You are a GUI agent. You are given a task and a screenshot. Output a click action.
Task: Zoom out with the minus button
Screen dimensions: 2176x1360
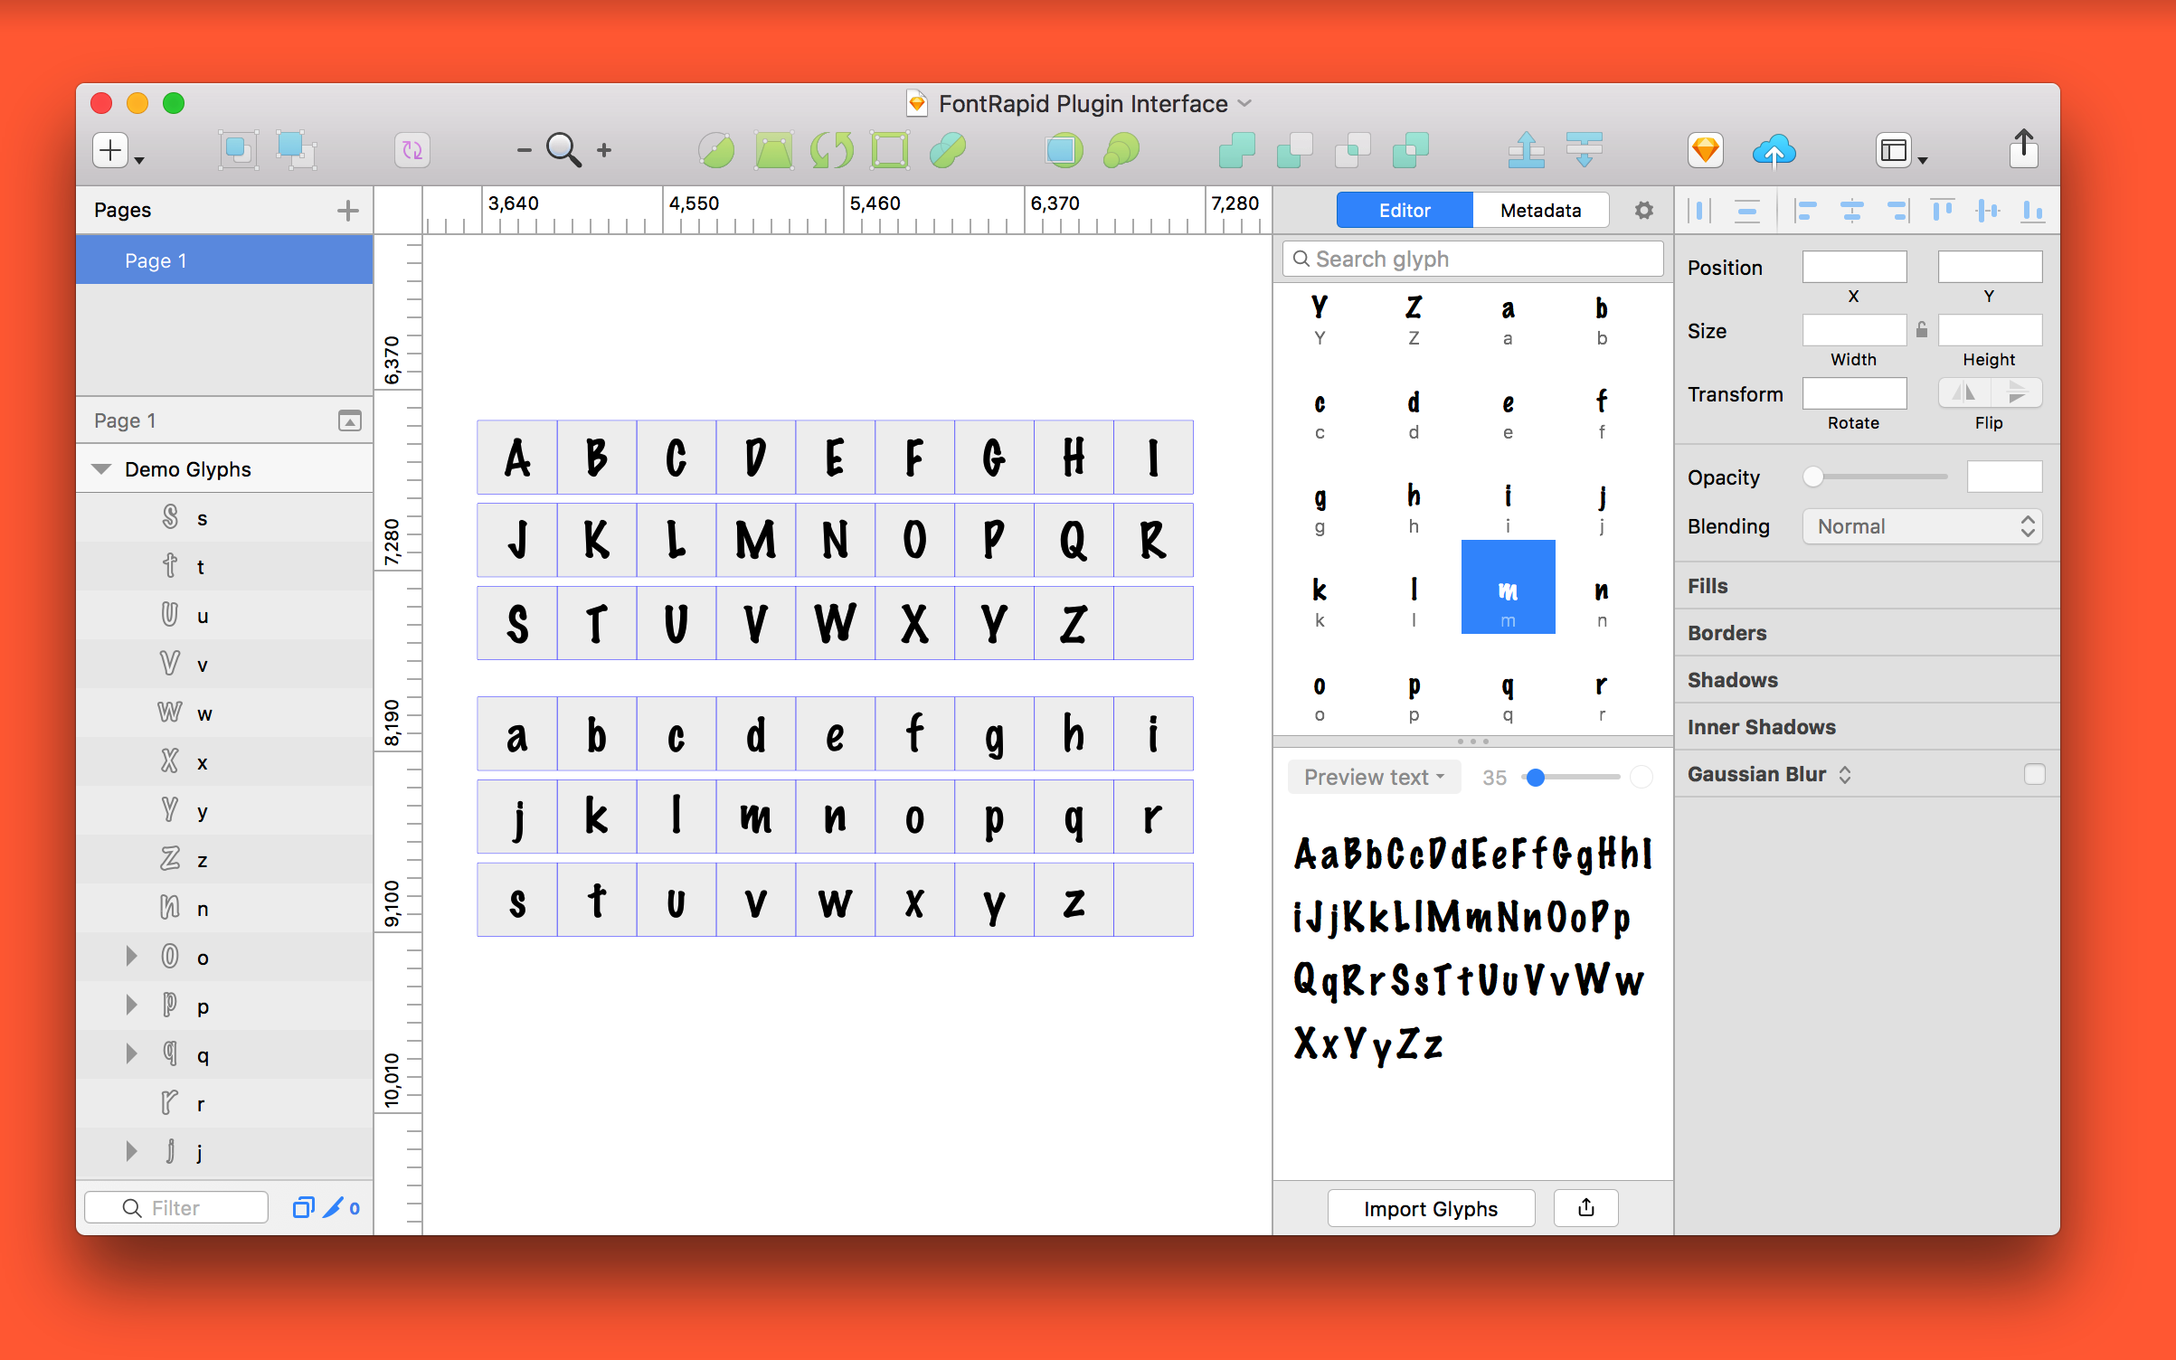pyautogui.click(x=524, y=150)
